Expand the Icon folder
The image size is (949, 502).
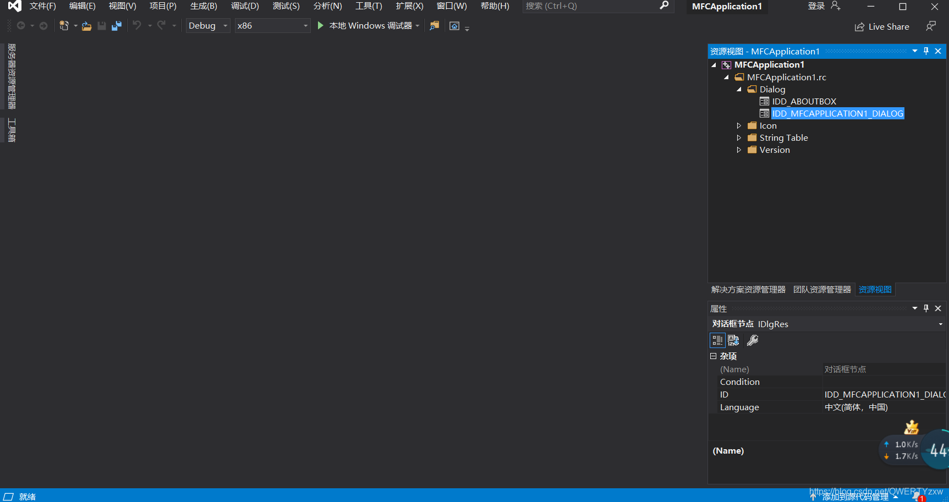(739, 125)
